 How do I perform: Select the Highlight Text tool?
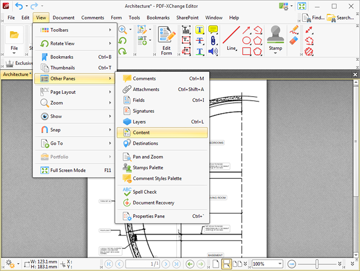(x=200, y=30)
